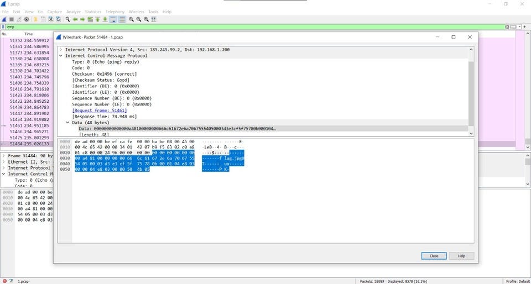Go back in packet history arrow

75,19
